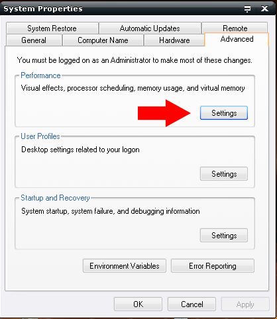277x319 pixels.
Task: Switch to the Hardware tab
Action: pos(174,40)
